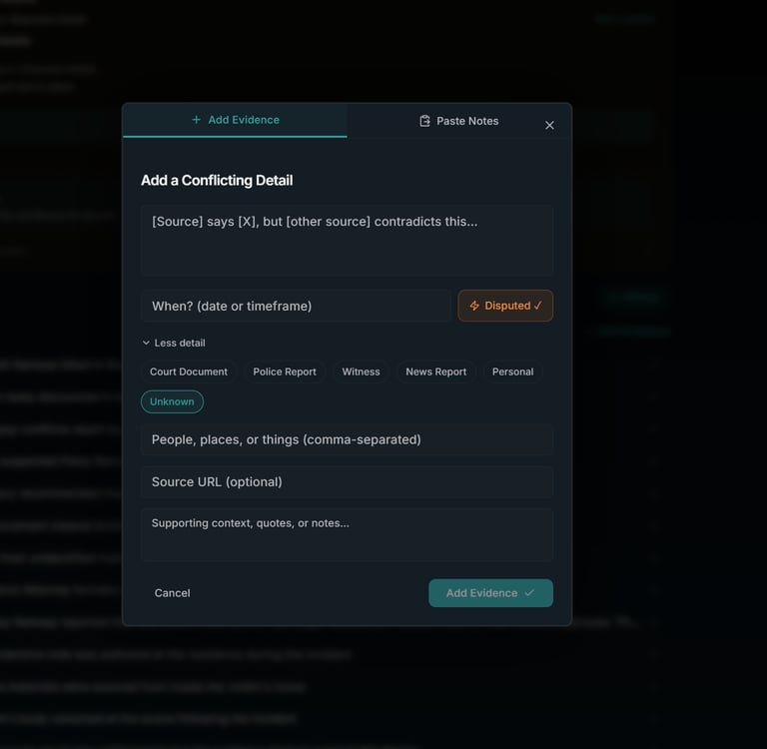Select the Personal source chip

pyautogui.click(x=512, y=372)
